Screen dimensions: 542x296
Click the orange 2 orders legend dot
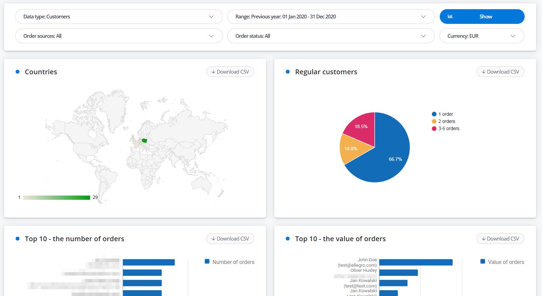tap(434, 121)
